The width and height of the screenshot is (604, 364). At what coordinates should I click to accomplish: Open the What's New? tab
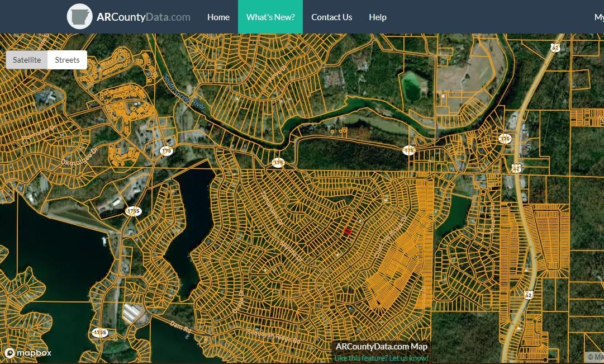pyautogui.click(x=270, y=17)
